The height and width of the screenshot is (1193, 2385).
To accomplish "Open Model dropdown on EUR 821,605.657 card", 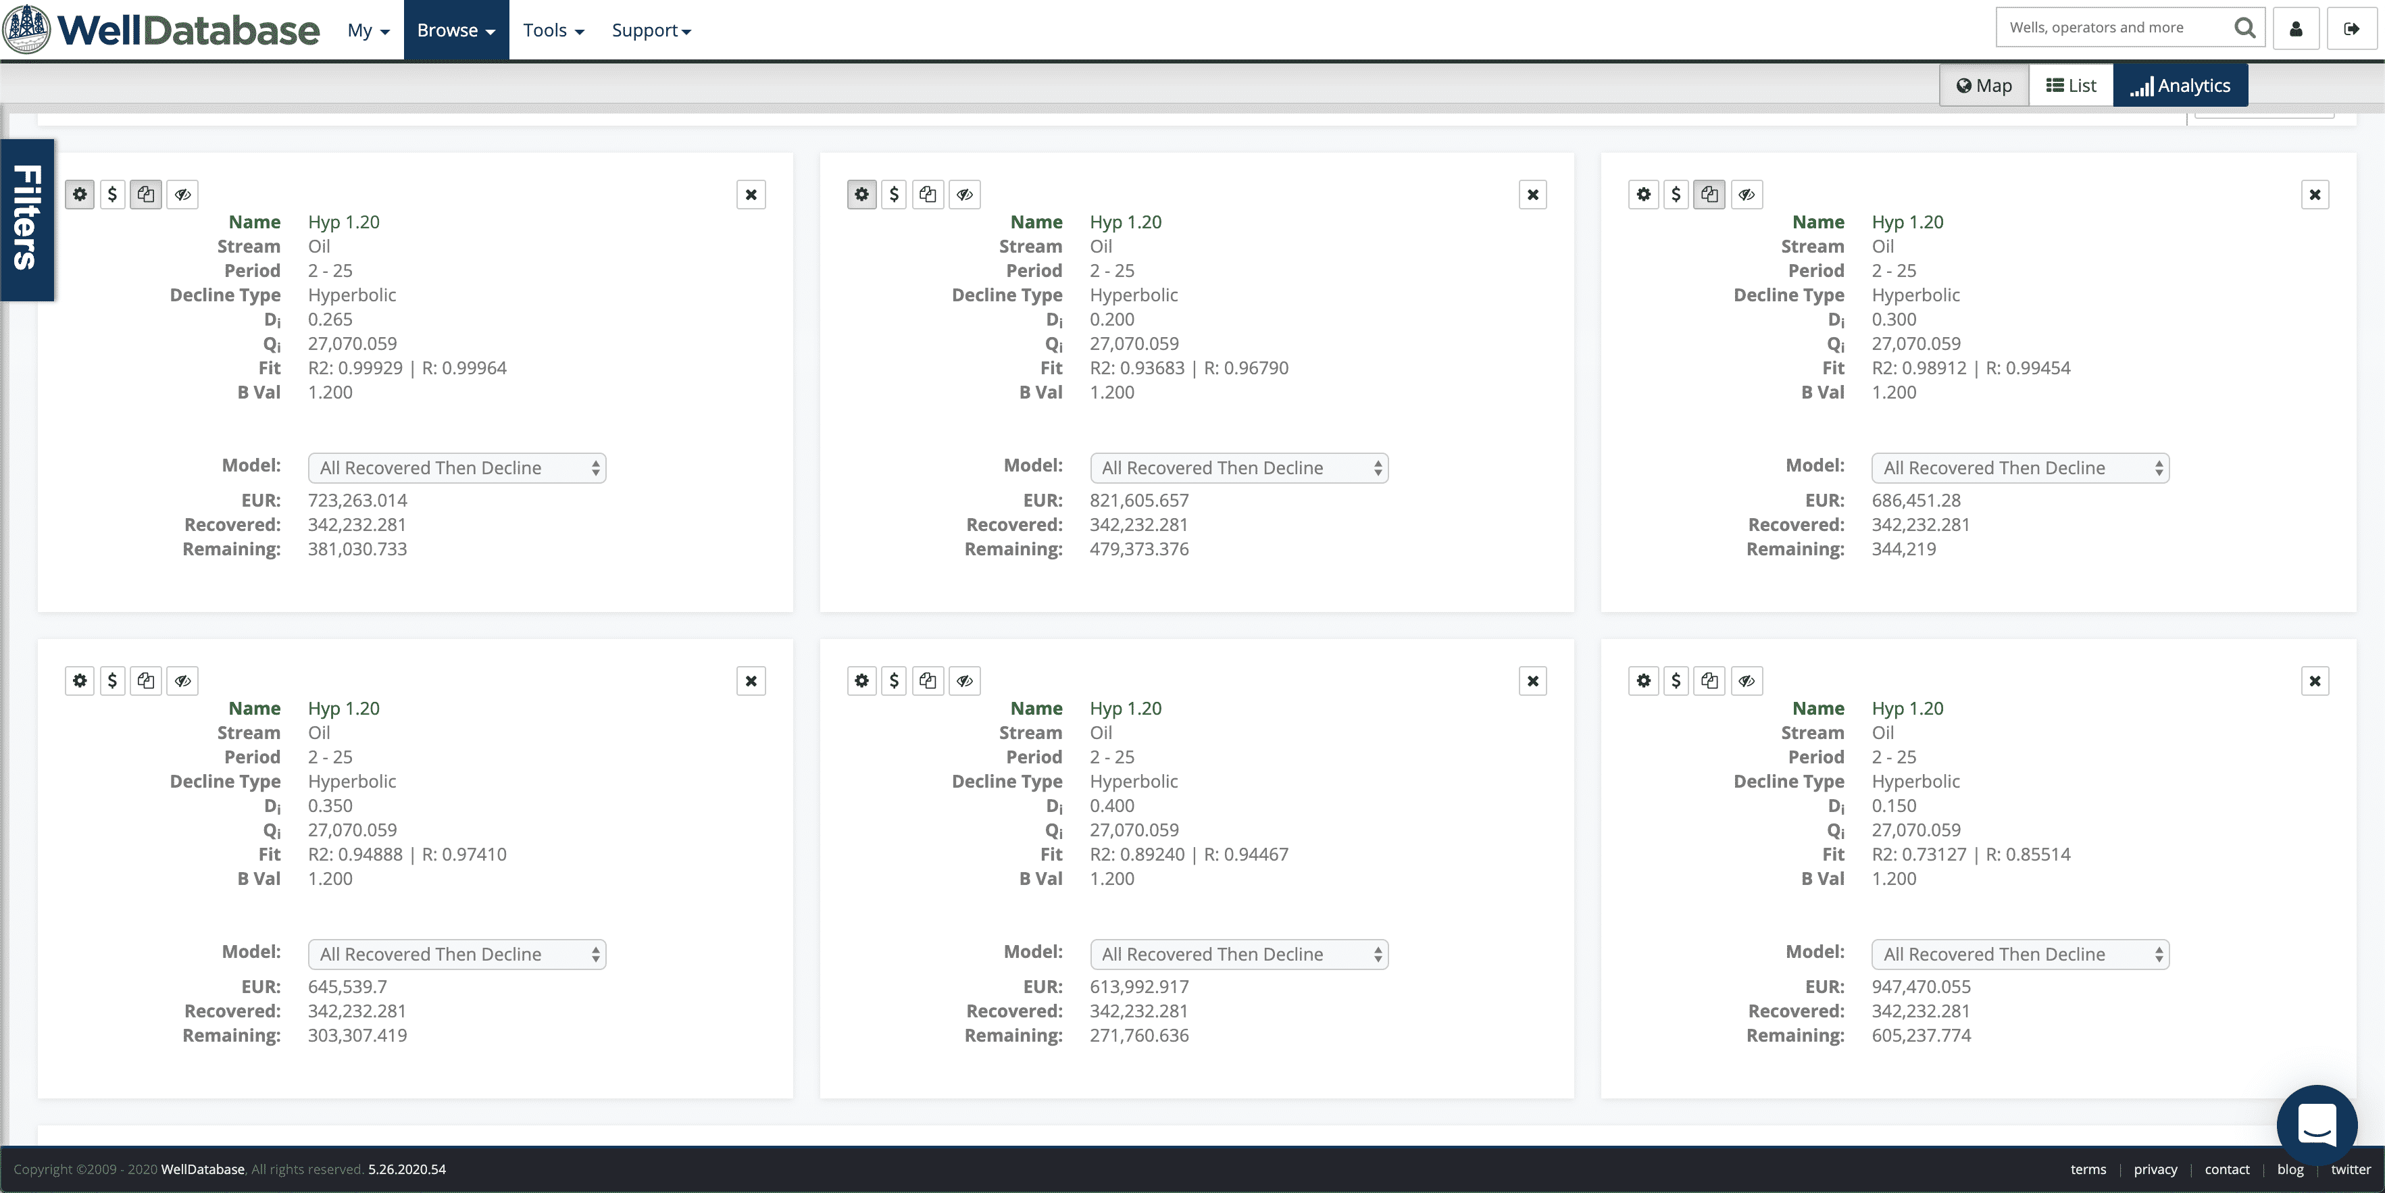I will tap(1239, 468).
